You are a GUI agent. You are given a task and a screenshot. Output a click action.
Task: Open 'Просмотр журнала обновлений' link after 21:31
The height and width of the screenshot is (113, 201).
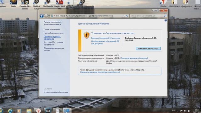[x=134, y=58]
